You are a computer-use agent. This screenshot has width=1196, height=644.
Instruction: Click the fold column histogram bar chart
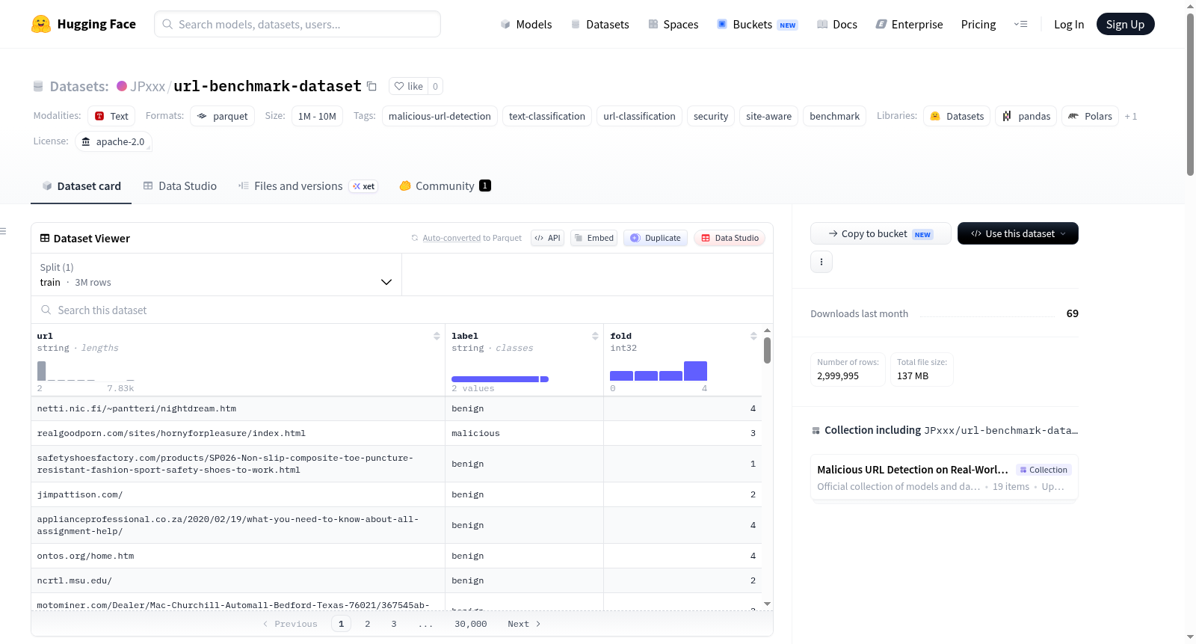(x=659, y=371)
